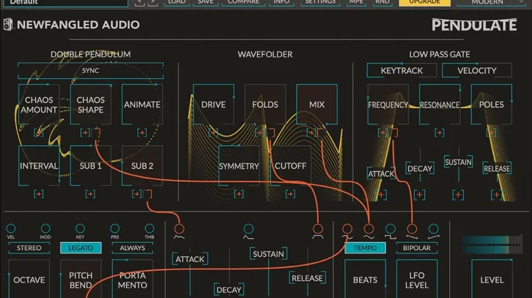Click the PITCH BEND control box
The width and height of the screenshot is (532, 298).
point(81,280)
